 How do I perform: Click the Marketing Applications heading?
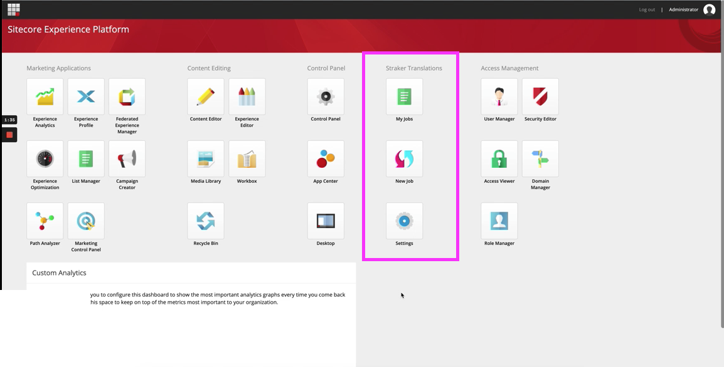point(58,68)
